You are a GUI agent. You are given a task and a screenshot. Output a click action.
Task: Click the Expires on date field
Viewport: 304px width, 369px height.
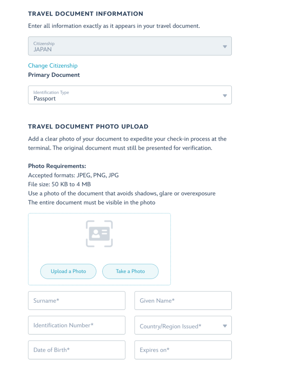point(183,350)
